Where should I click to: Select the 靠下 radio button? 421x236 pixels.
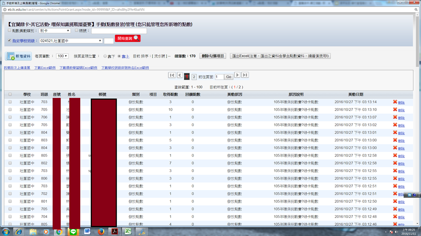pos(105,56)
